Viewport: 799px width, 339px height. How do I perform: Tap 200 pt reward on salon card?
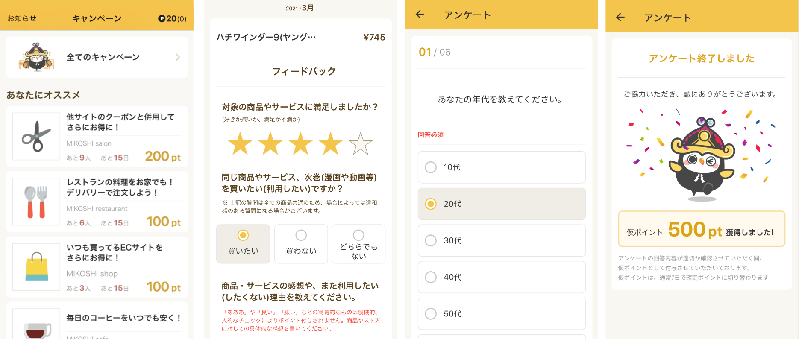tap(163, 157)
